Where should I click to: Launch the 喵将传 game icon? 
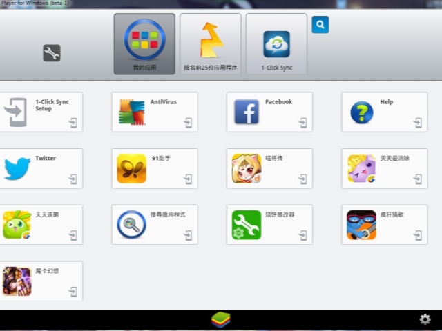pyautogui.click(x=247, y=168)
